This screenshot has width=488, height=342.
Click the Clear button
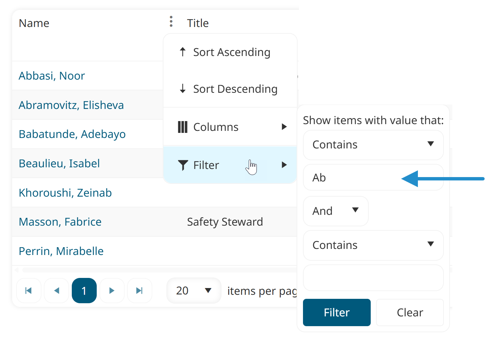[x=410, y=312]
